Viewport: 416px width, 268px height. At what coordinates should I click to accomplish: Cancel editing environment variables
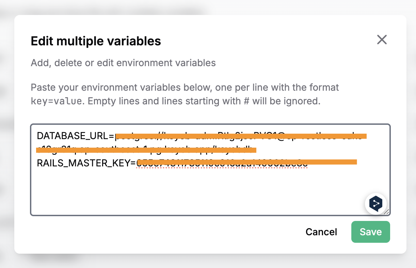pos(321,232)
